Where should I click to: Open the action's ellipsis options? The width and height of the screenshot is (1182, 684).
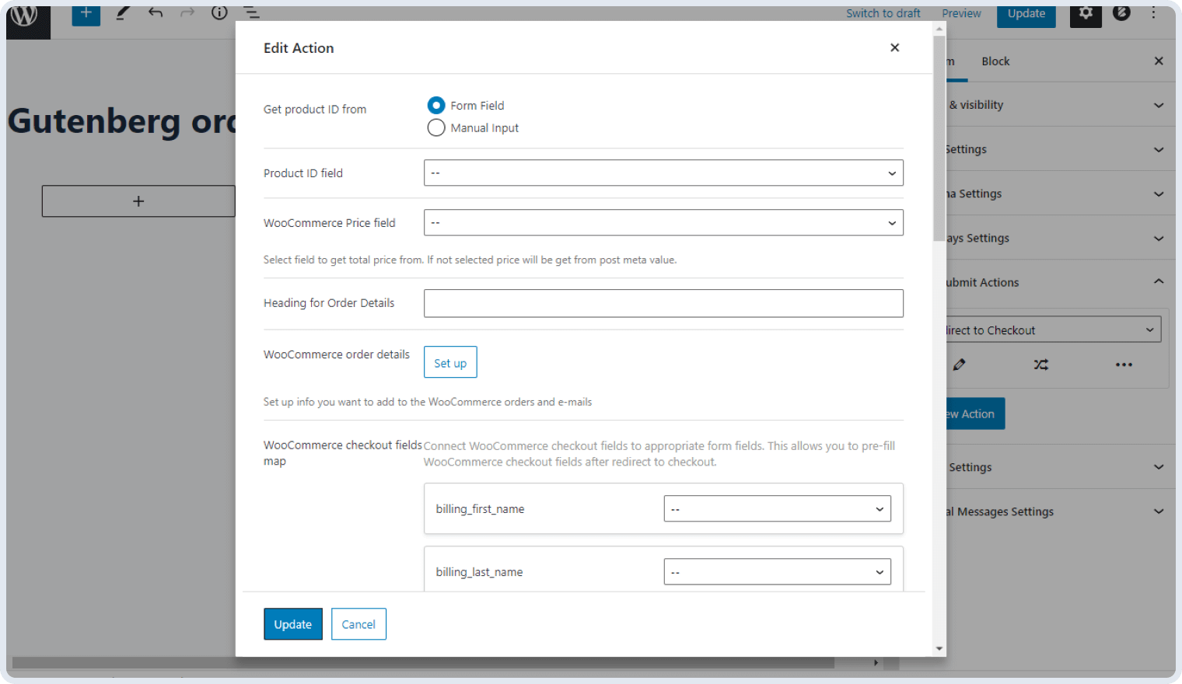[1123, 364]
